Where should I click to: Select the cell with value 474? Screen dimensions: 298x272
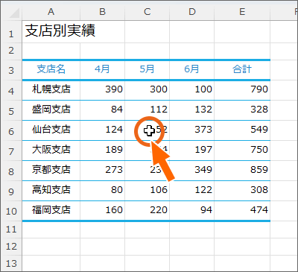click(242, 210)
